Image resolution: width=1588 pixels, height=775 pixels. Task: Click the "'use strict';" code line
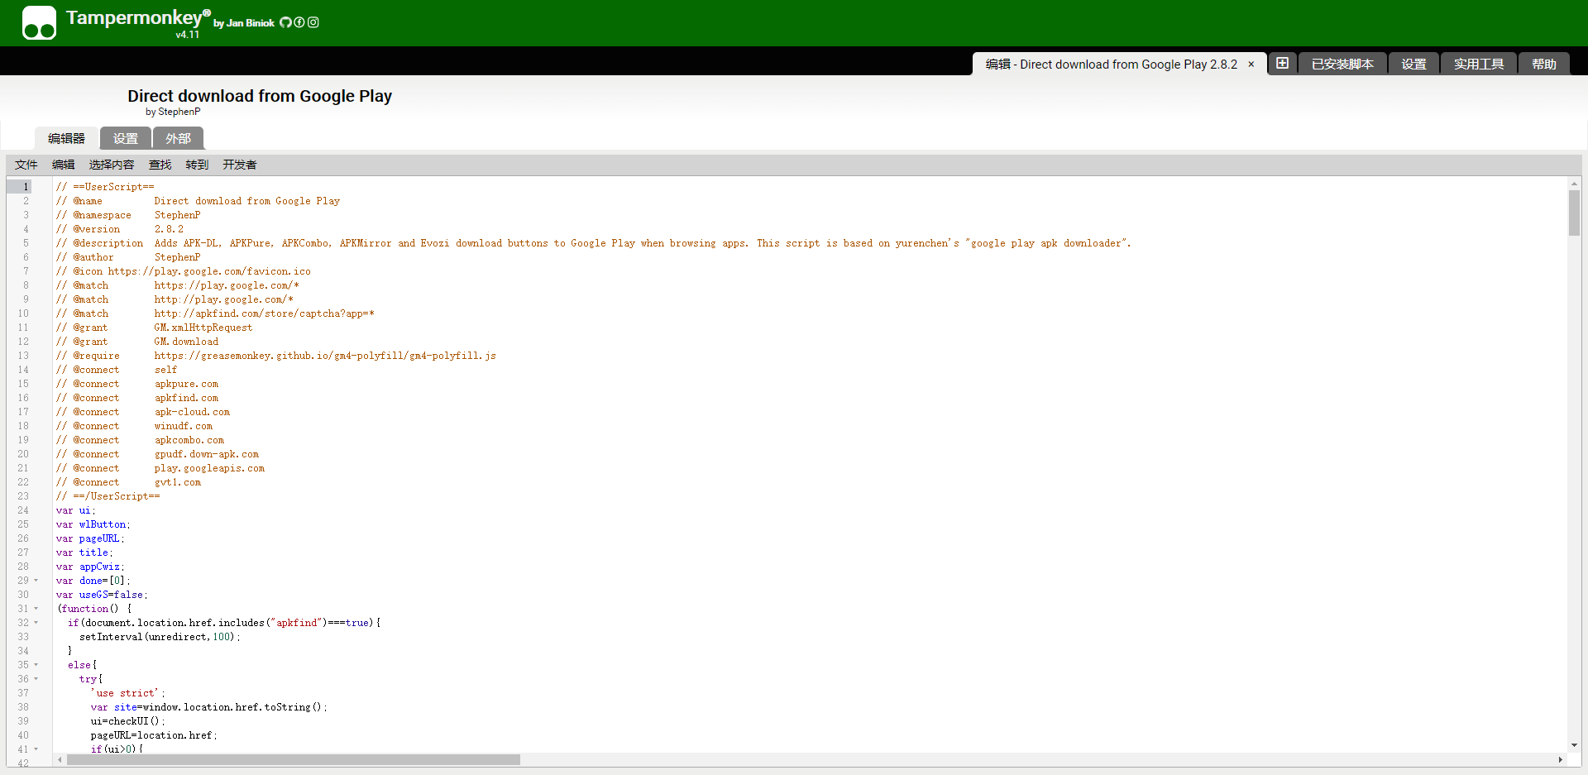click(x=128, y=693)
